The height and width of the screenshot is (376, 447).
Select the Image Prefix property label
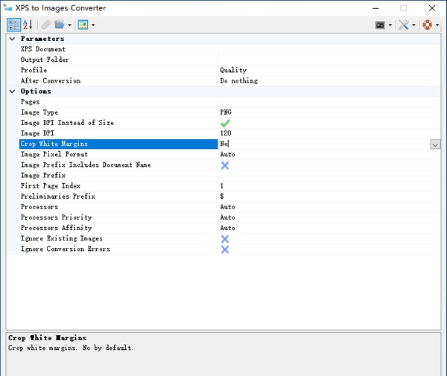click(x=43, y=176)
